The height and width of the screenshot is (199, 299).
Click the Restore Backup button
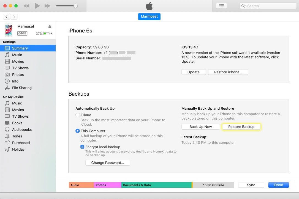(x=241, y=126)
